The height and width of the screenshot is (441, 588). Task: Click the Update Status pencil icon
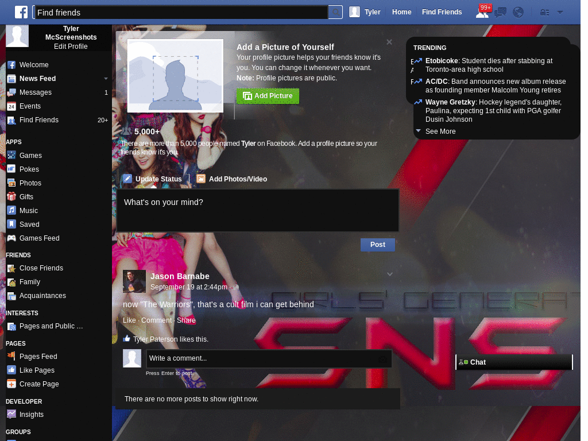click(x=127, y=179)
